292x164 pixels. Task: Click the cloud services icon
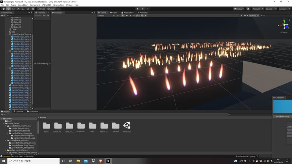pos(248,9)
